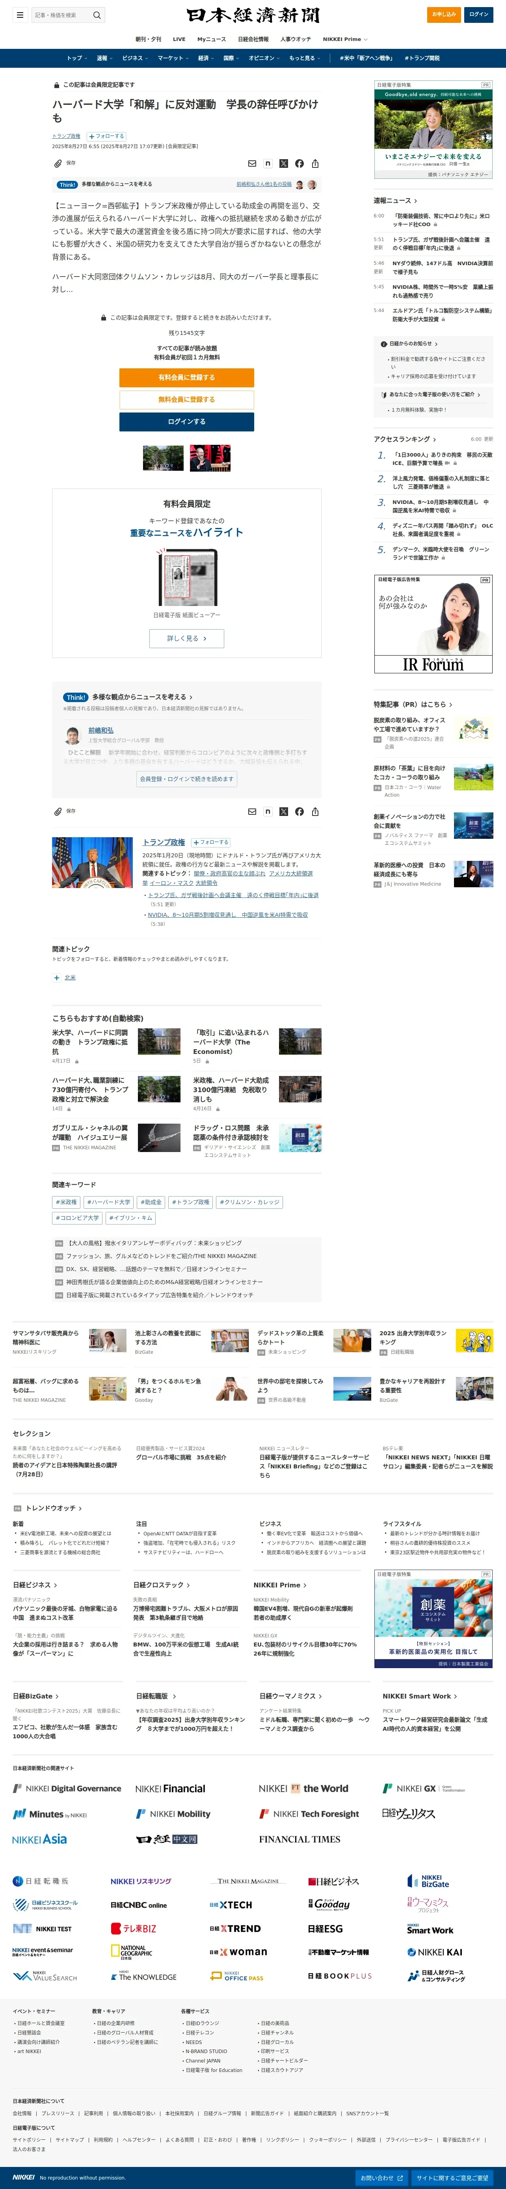Image resolution: width=506 pixels, height=2189 pixels.
Task: Expand the 経済 navigation dropdown
Action: 206,58
